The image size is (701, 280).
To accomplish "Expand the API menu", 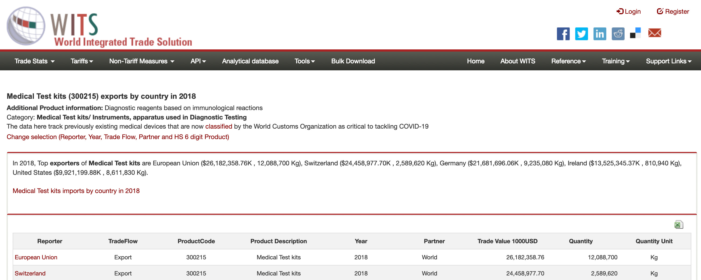I will click(x=198, y=61).
